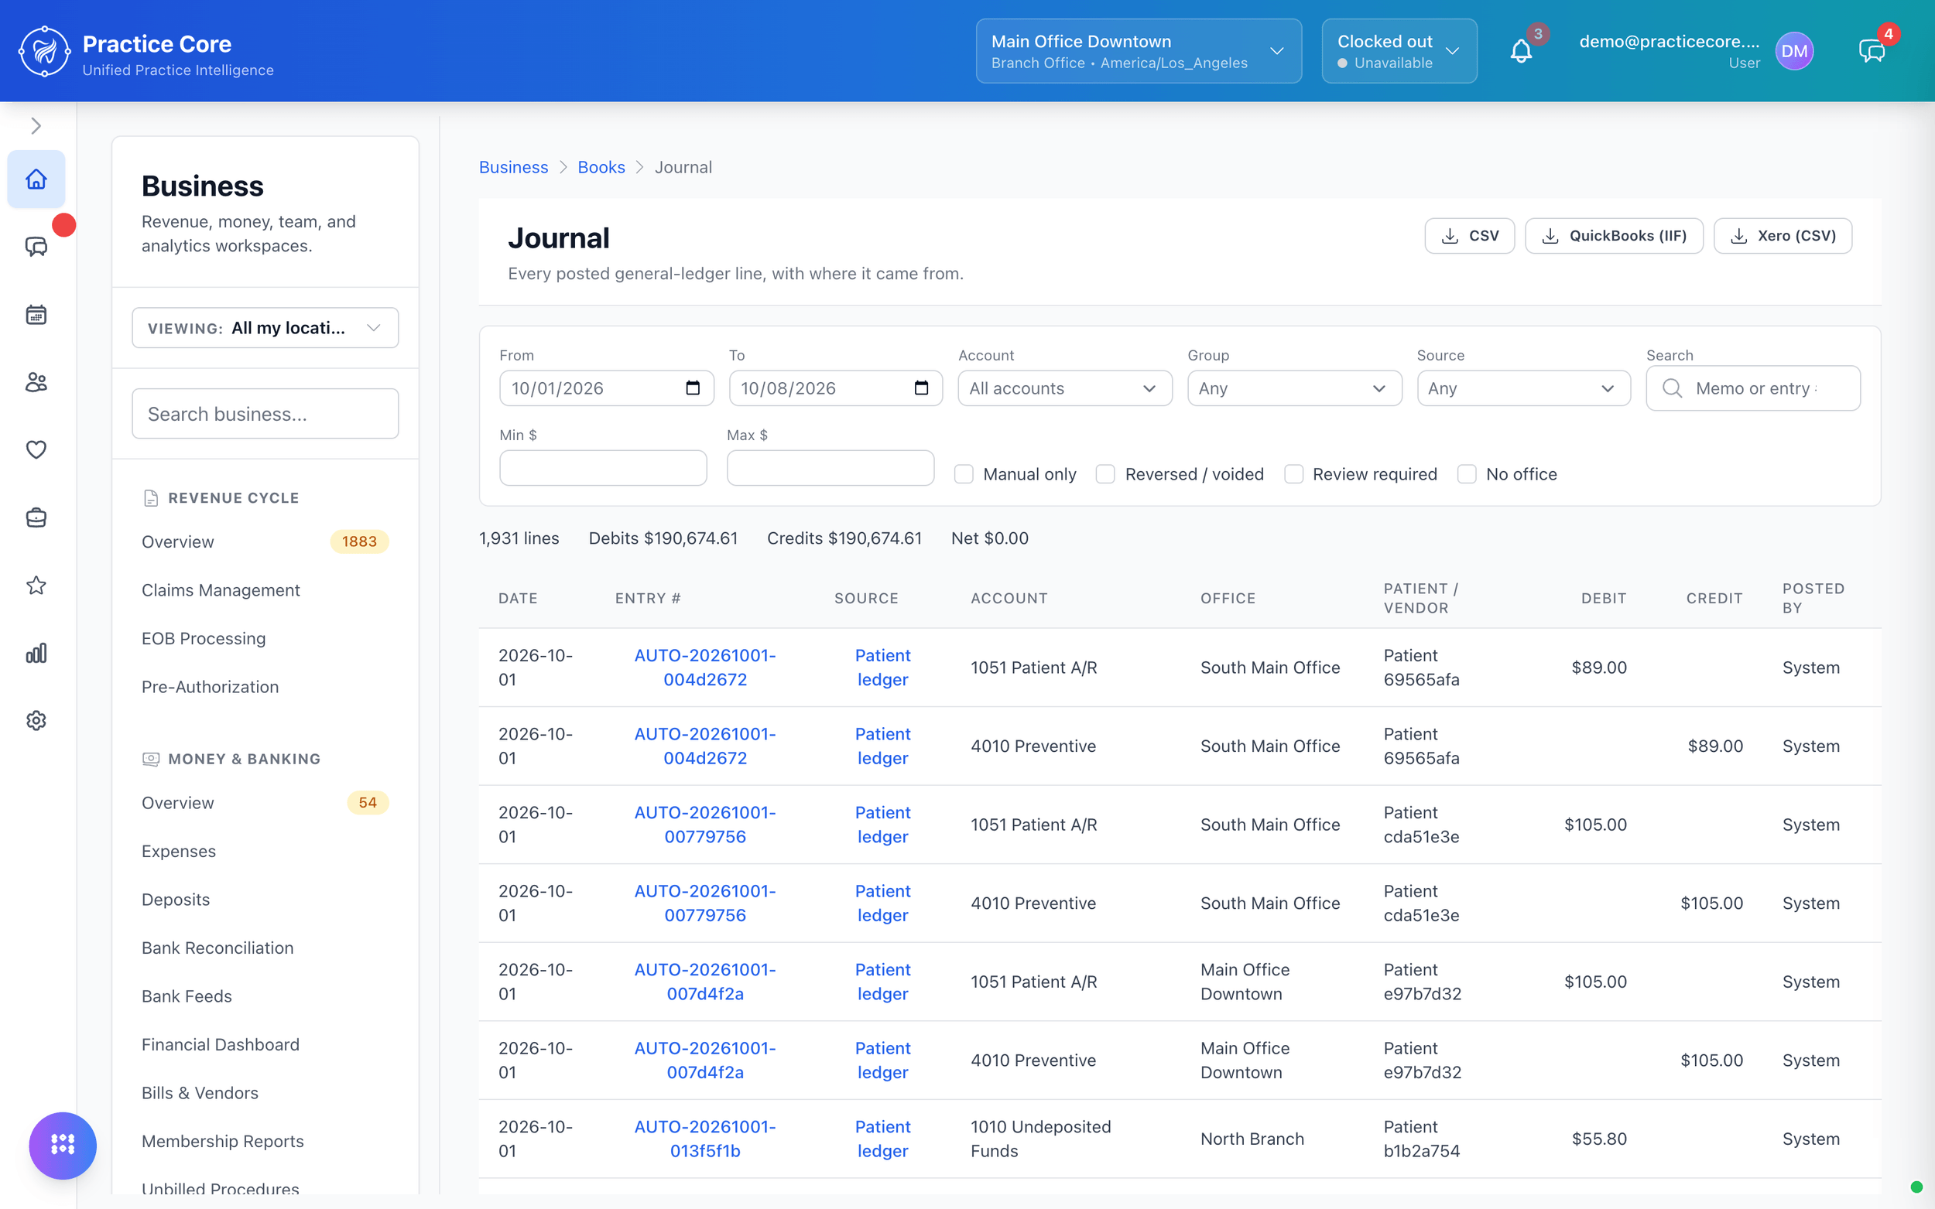Image resolution: width=1935 pixels, height=1209 pixels.
Task: Click the DM user avatar
Action: (x=1794, y=51)
